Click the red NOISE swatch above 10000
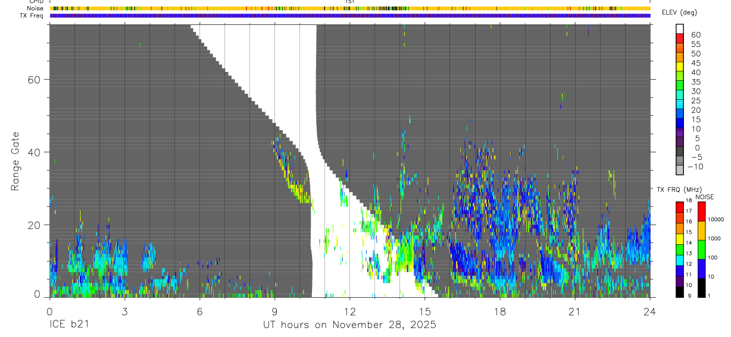The height and width of the screenshot is (337, 731). [x=702, y=212]
